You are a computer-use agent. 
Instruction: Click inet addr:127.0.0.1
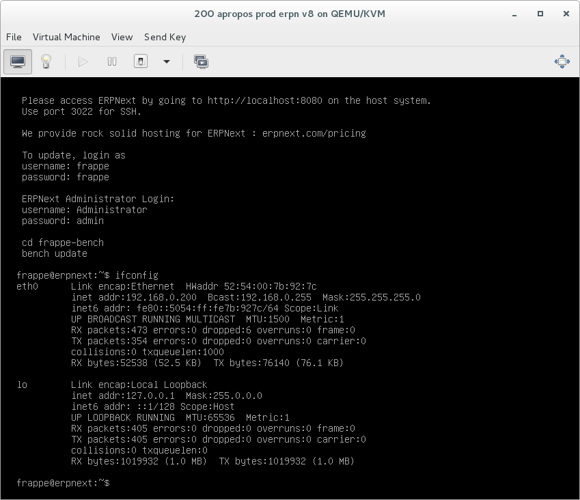123,396
